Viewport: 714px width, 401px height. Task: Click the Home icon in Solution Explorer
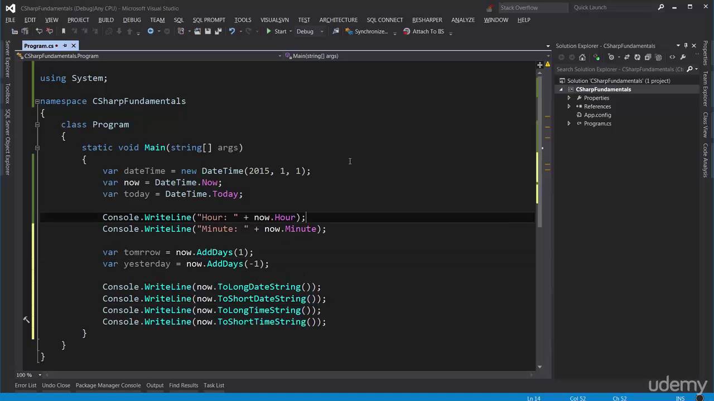click(582, 57)
